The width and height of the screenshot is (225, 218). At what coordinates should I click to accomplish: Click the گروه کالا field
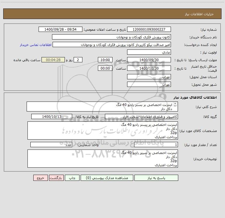pyautogui.click(x=141, y=116)
